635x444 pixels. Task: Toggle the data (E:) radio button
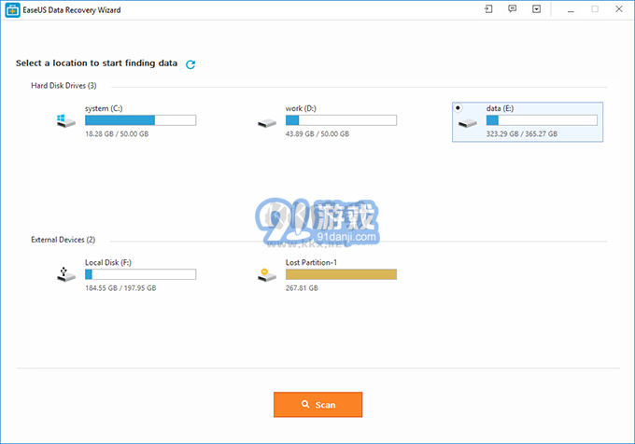(458, 107)
